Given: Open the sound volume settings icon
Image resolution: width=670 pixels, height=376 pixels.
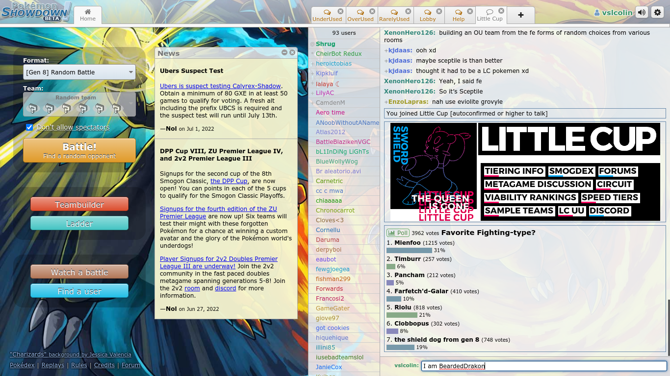Looking at the screenshot, I should 642,13.
